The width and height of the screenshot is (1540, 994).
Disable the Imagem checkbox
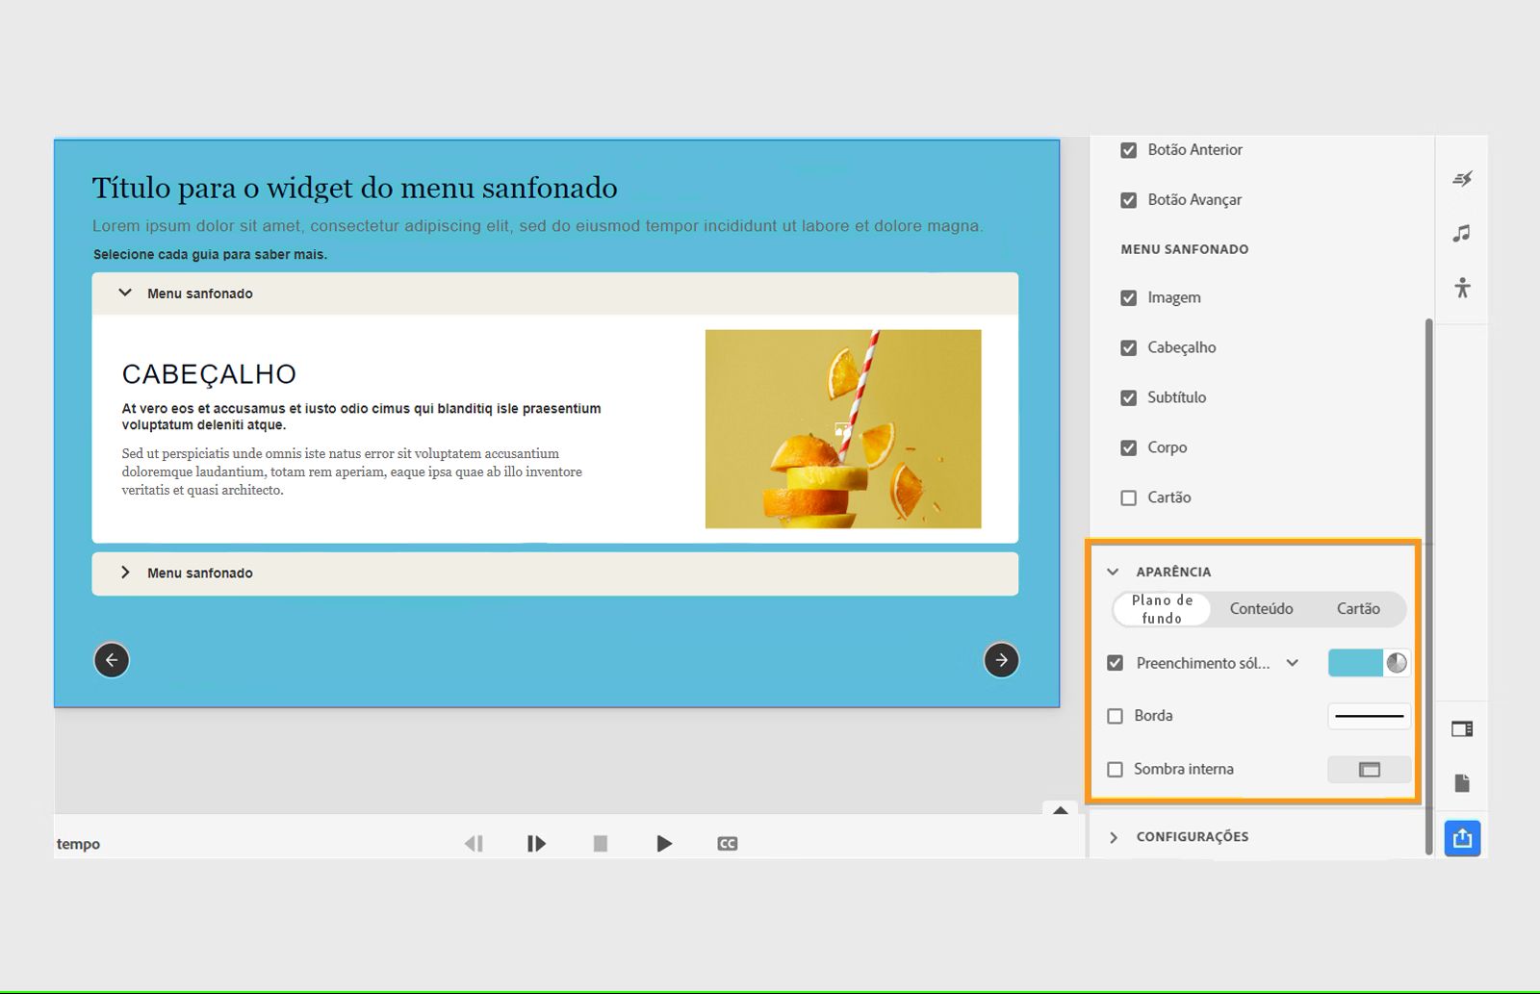pyautogui.click(x=1128, y=297)
